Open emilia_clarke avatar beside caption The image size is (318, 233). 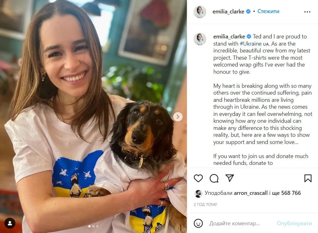pyautogui.click(x=200, y=39)
